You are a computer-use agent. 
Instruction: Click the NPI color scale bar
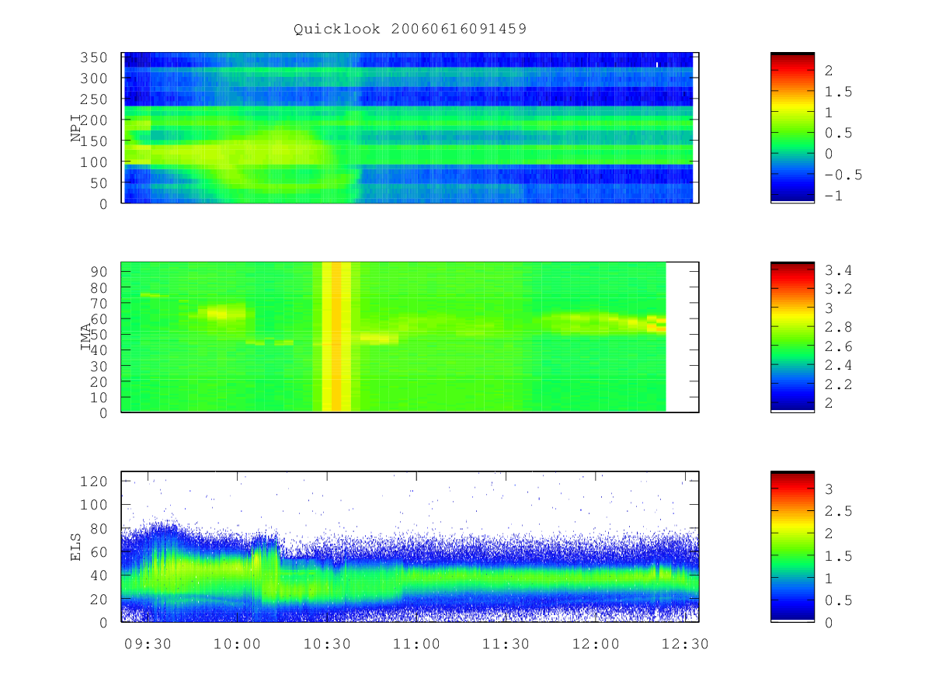(792, 128)
